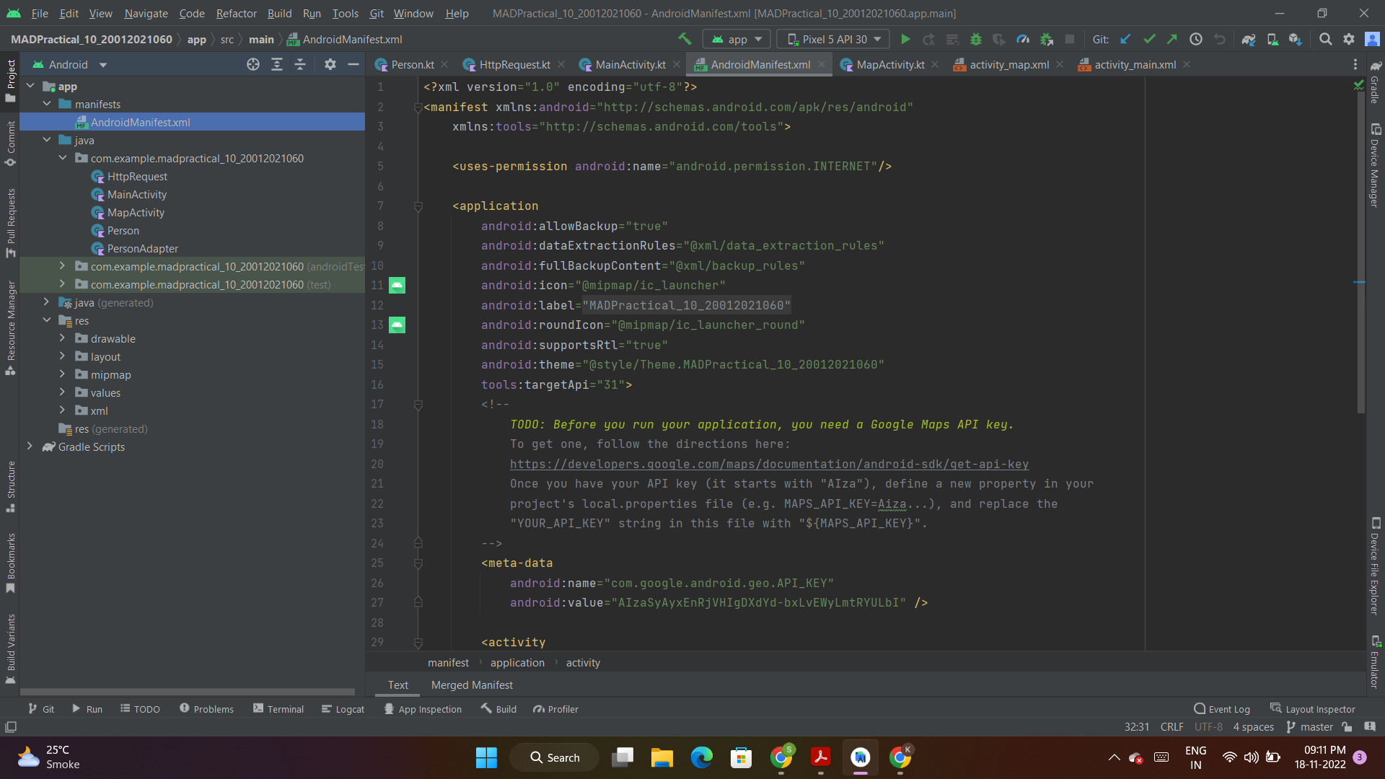1385x779 pixels.
Task: Open IDE Settings via the gear icon
Action: (x=1349, y=39)
